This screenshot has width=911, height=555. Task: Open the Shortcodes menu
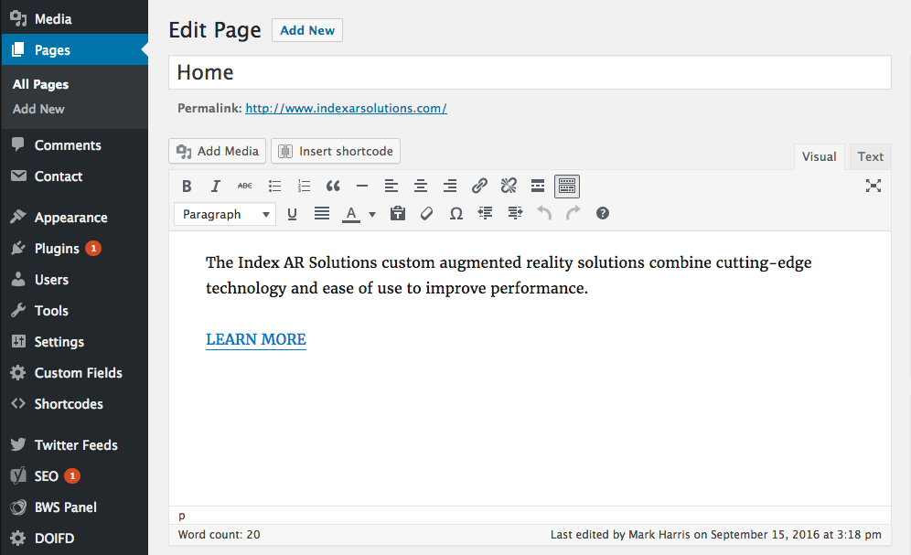click(74, 404)
